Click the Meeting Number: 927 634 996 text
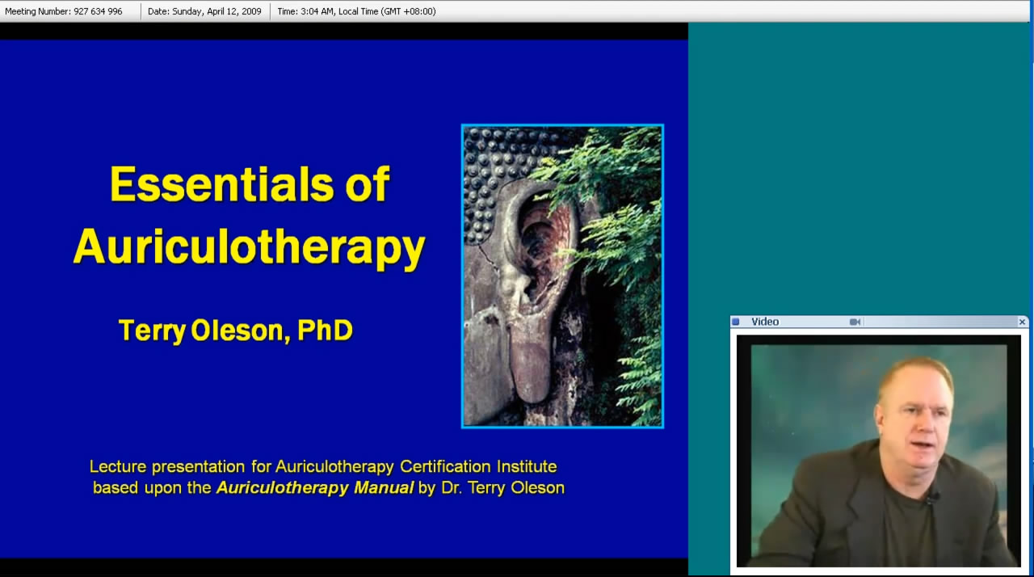 pyautogui.click(x=64, y=11)
